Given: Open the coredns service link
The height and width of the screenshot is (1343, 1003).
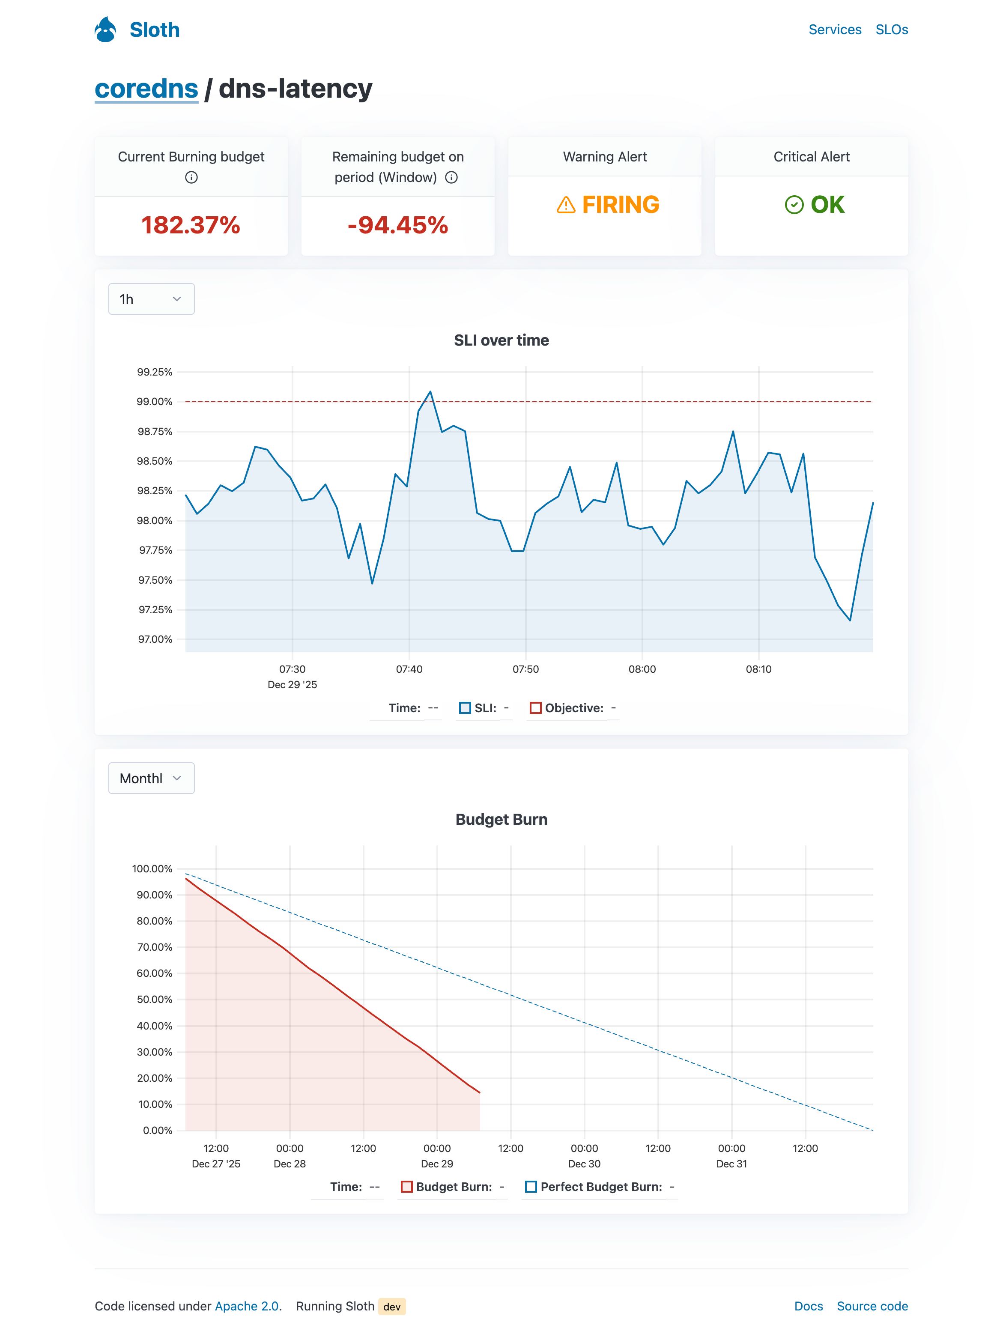Looking at the screenshot, I should pyautogui.click(x=146, y=89).
